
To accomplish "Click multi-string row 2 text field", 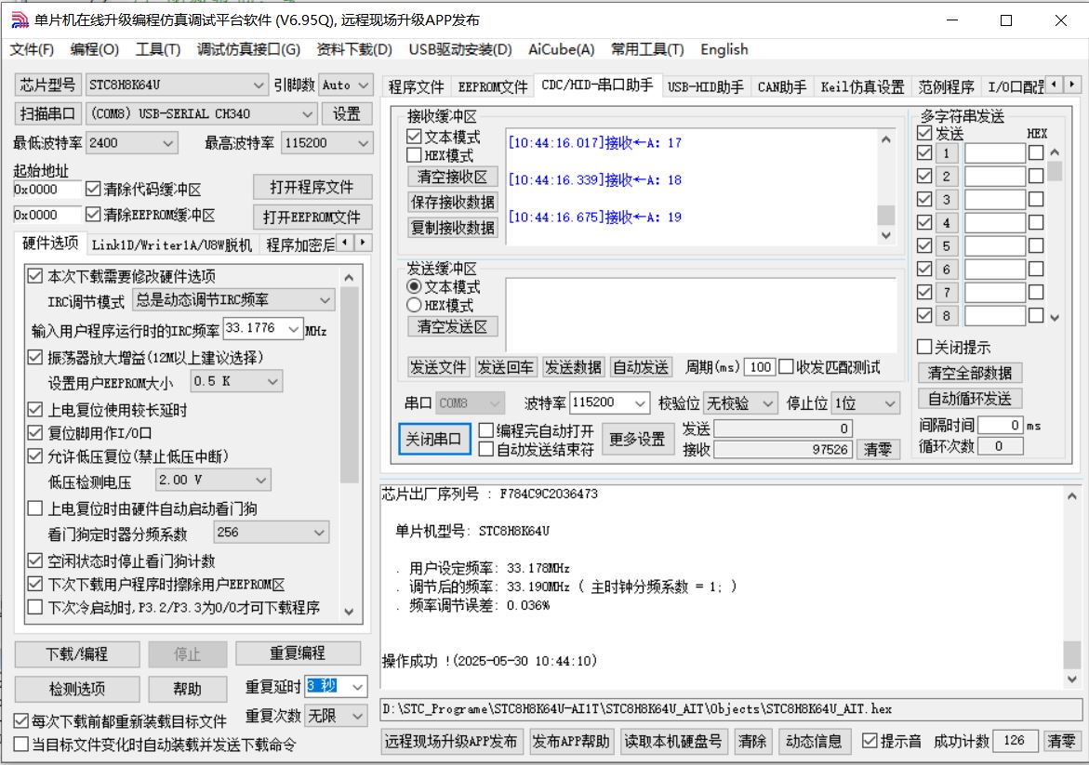I will point(994,176).
